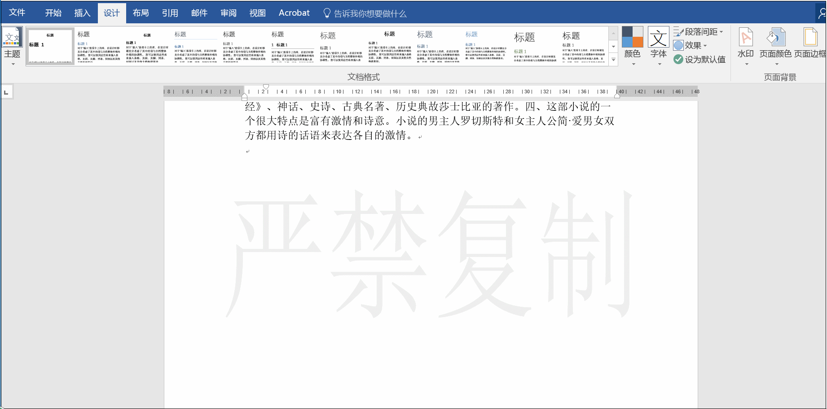This screenshot has width=827, height=409.
Task: Select the first style set thumbnail in gallery
Action: 50,45
